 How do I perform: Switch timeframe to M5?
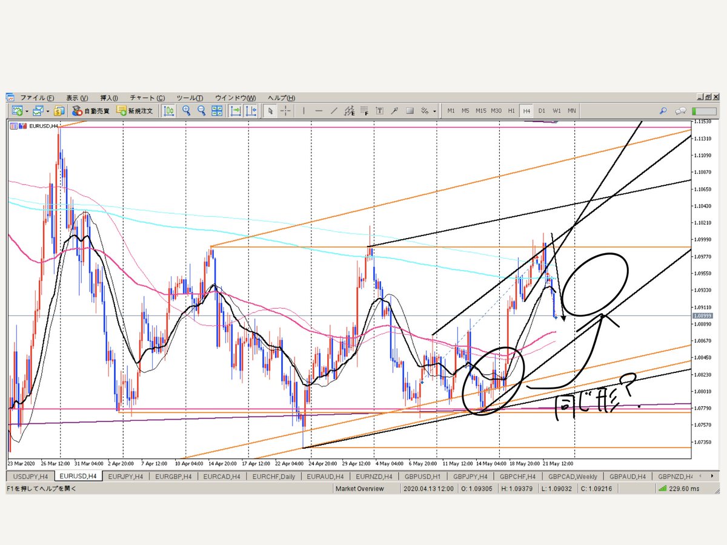pos(465,111)
